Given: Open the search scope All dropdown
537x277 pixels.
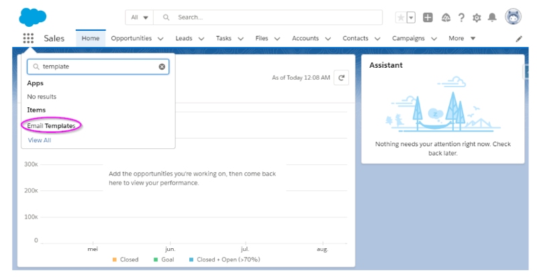Looking at the screenshot, I should pyautogui.click(x=140, y=17).
